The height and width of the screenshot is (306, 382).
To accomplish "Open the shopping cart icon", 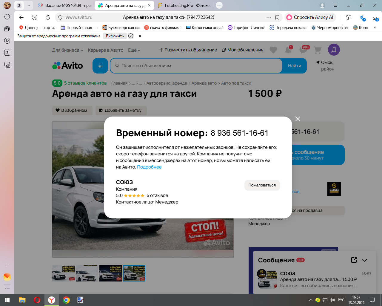I will (318, 50).
